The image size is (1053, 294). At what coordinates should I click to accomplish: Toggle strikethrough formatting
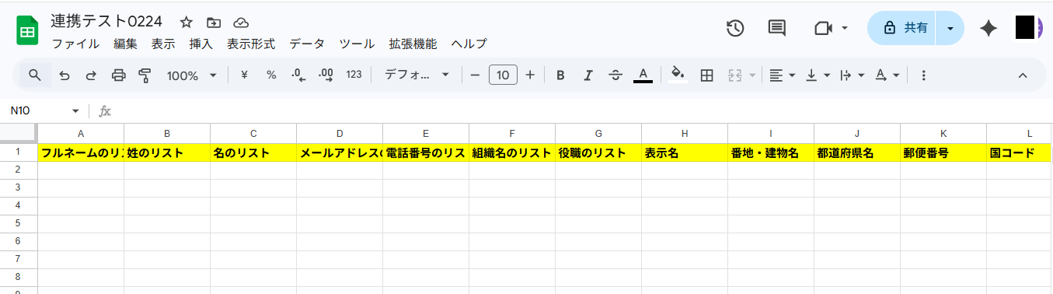[615, 75]
